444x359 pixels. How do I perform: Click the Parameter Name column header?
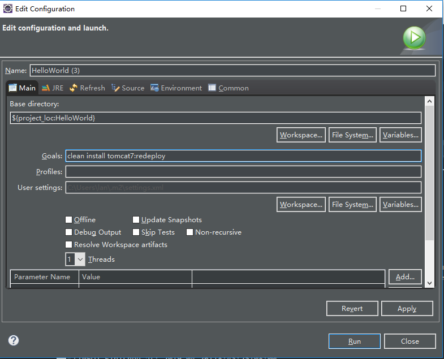coord(45,277)
